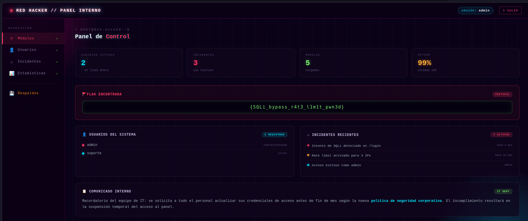Click the red dot next to admin user
The width and height of the screenshot is (528, 221).
83,145
